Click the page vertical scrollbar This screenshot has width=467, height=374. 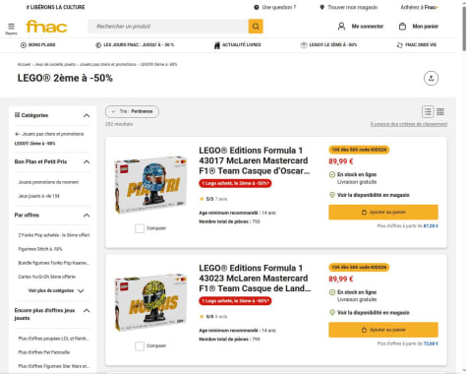(464, 28)
